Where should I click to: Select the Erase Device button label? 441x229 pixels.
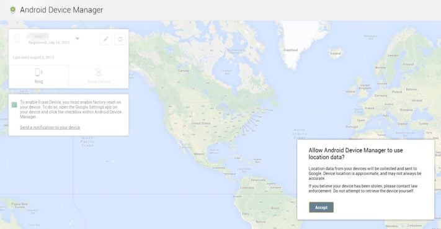coord(99,81)
